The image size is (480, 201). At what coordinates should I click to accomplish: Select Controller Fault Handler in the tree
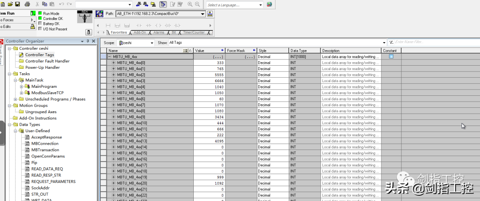pos(47,61)
